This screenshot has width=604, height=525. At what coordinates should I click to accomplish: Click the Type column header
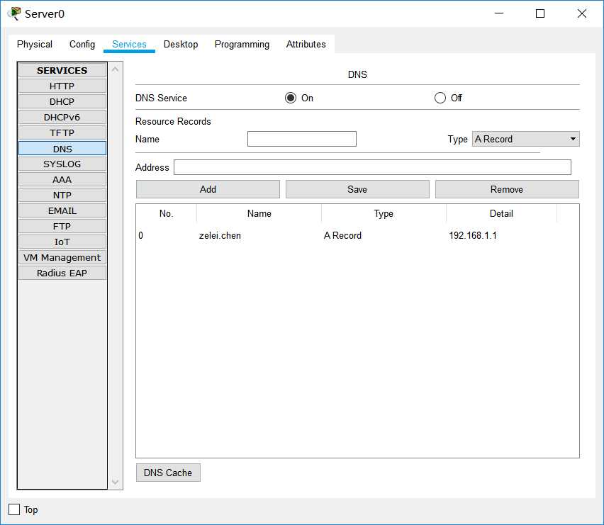tap(384, 214)
